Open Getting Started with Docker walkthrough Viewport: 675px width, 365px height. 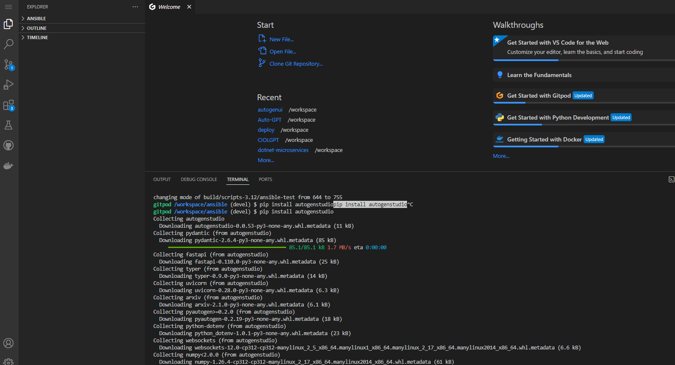coord(584,139)
